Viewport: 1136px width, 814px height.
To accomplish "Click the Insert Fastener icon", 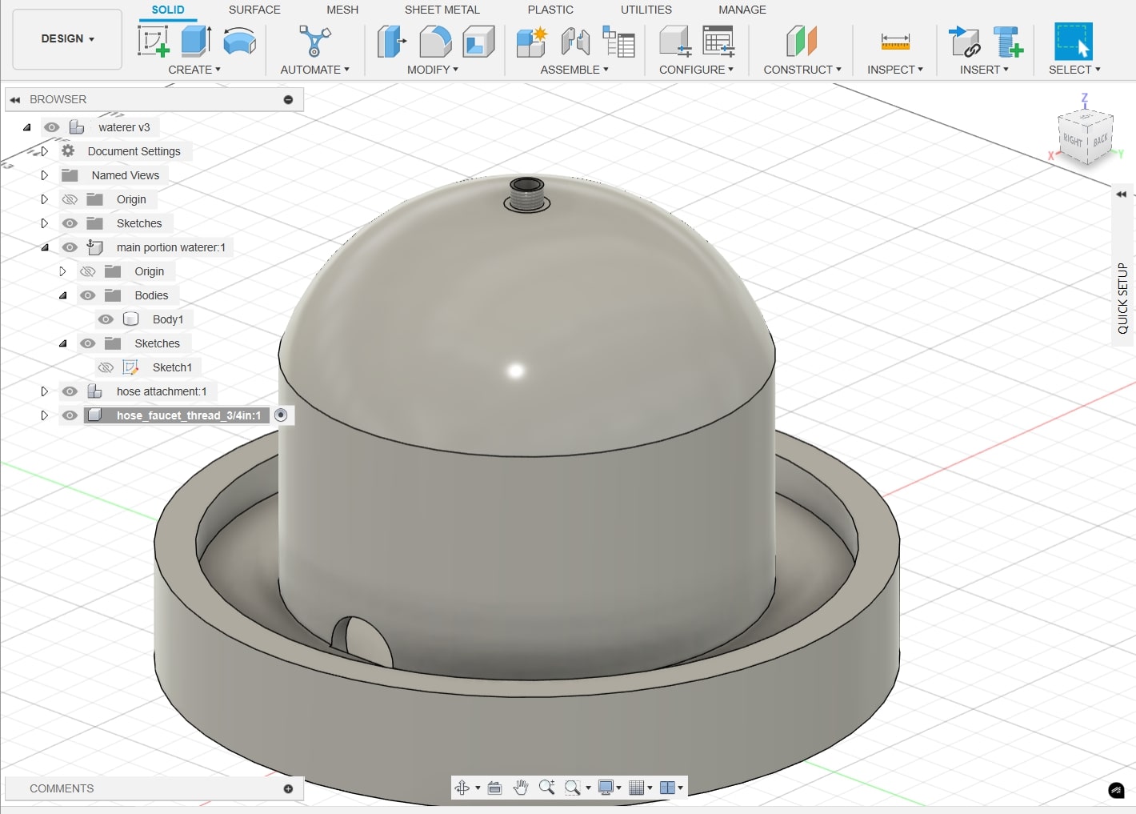I will pos(1008,41).
